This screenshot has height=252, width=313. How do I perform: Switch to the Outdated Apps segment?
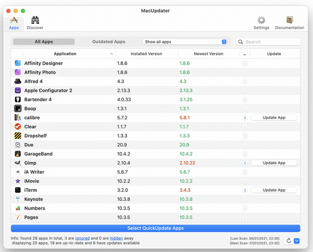point(109,42)
